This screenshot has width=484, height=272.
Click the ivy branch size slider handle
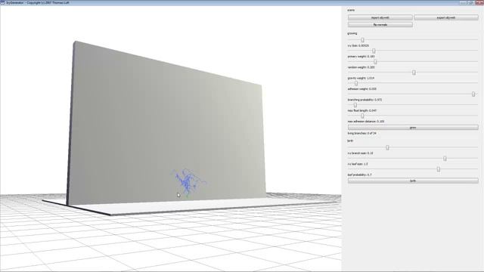point(387,147)
